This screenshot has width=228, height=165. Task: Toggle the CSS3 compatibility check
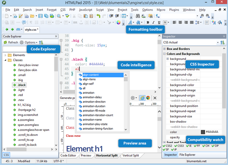[x=179, y=146]
